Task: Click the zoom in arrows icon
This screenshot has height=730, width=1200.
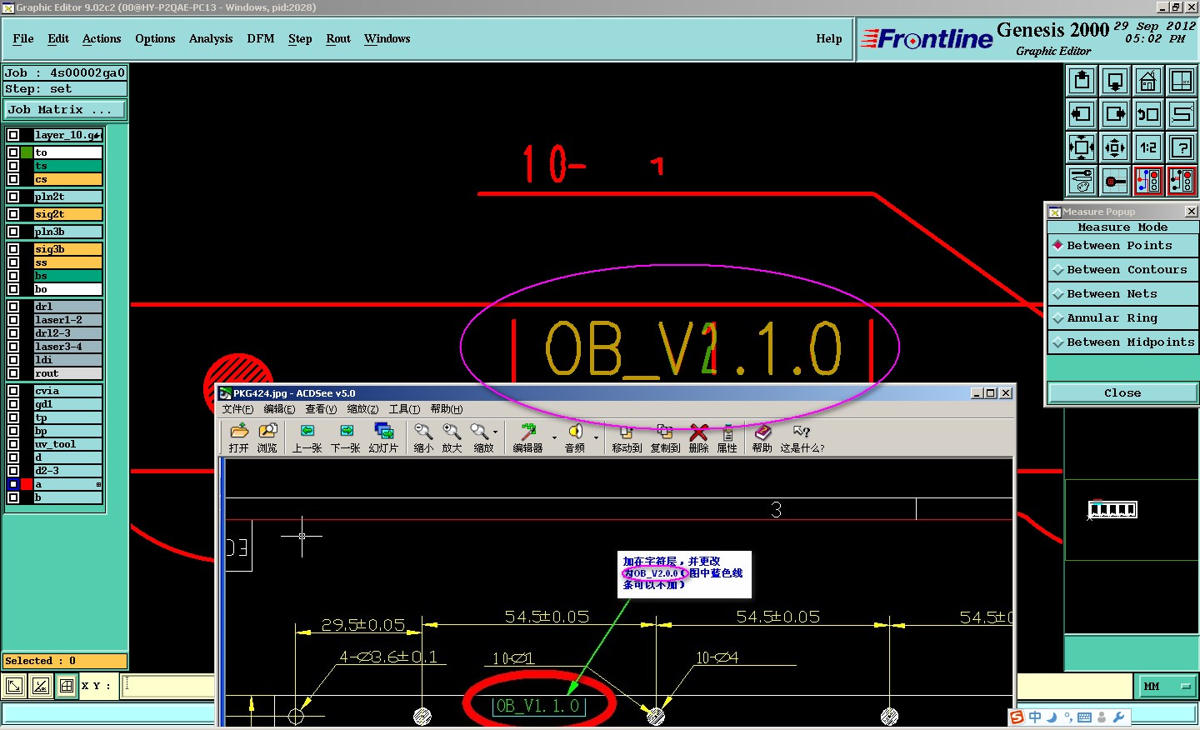Action: tap(1082, 147)
